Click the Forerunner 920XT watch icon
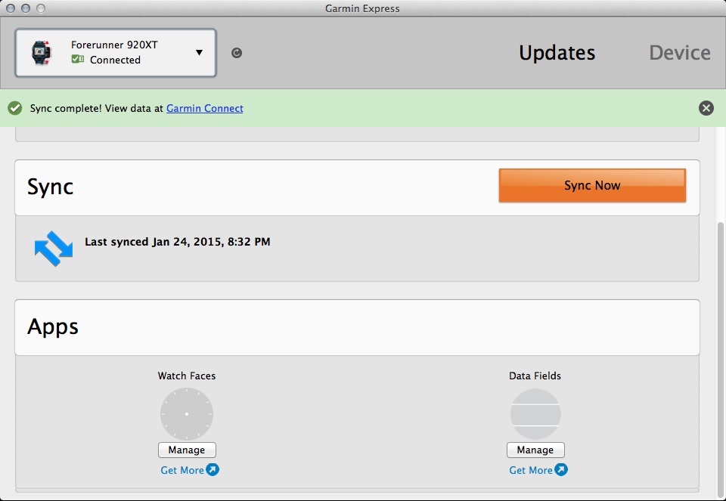The image size is (726, 501). click(x=41, y=53)
